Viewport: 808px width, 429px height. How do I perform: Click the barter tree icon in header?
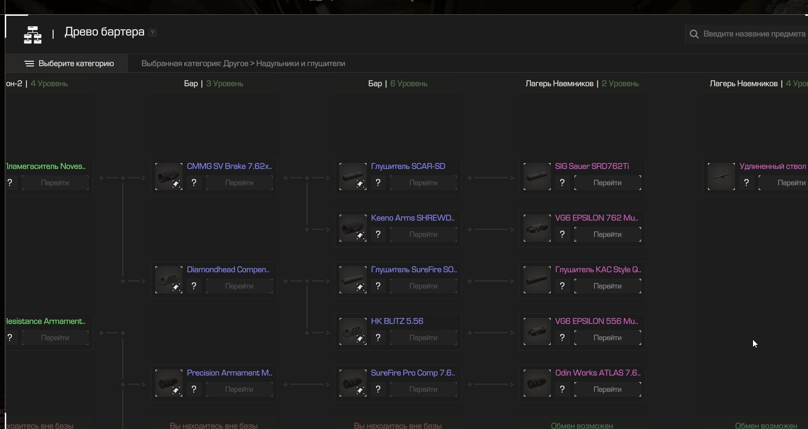pos(33,35)
